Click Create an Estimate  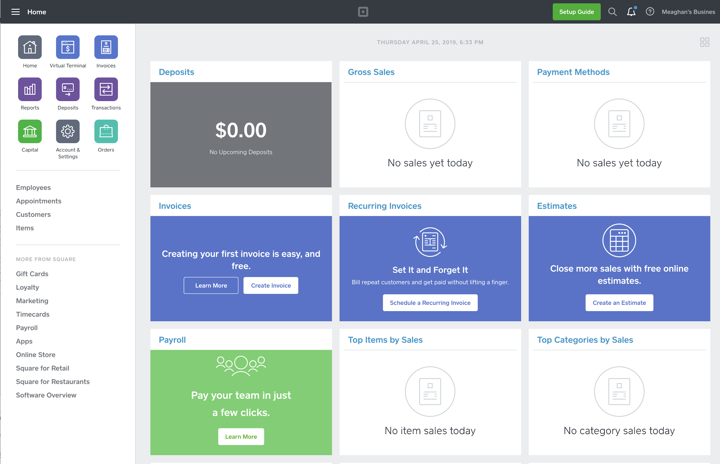[619, 303]
